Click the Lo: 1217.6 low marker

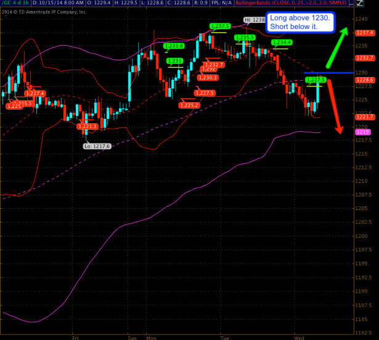point(97,147)
